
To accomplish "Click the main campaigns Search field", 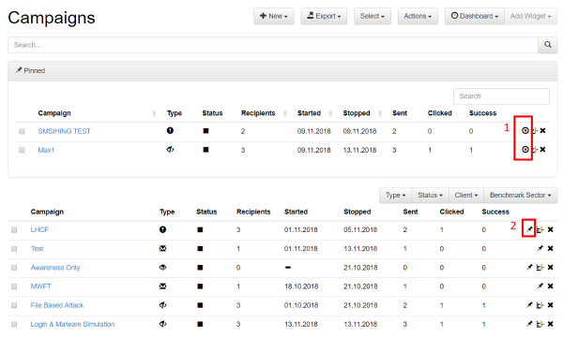I will pyautogui.click(x=273, y=45).
